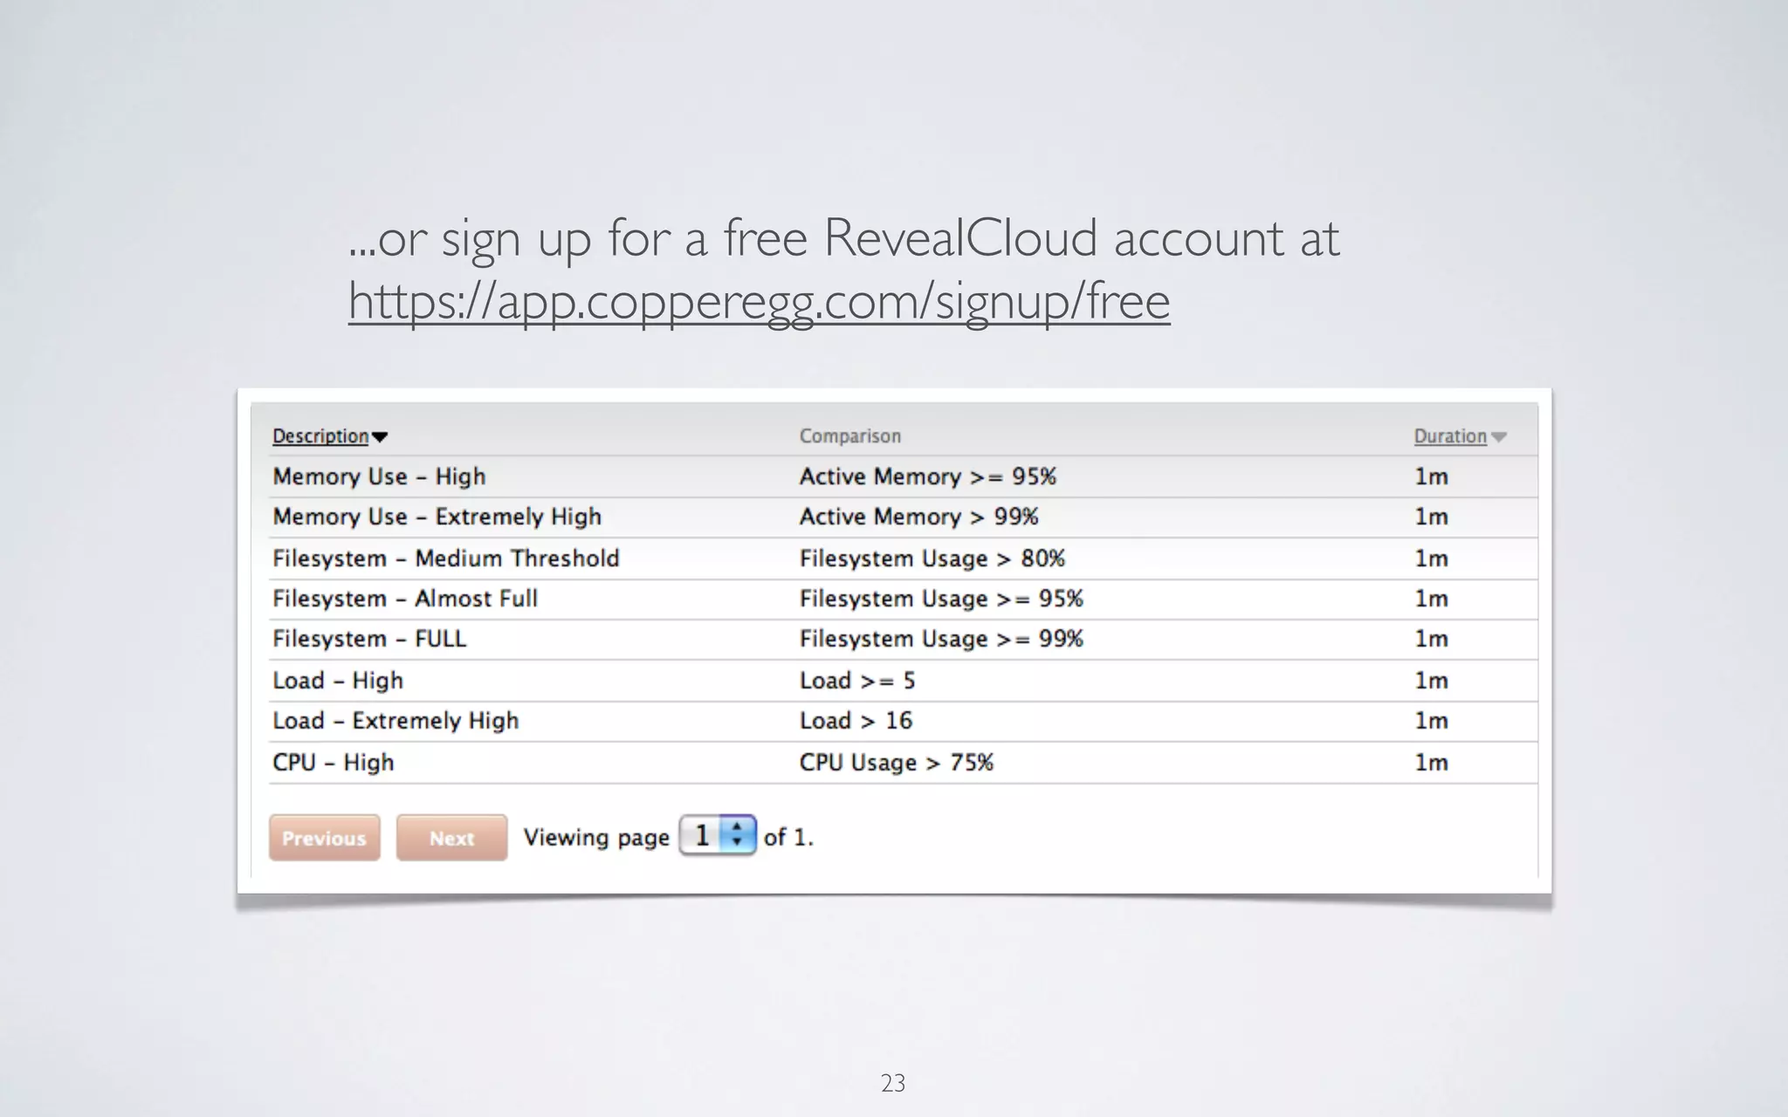Click the Comparison column header
1788x1117 pixels.
click(x=849, y=436)
